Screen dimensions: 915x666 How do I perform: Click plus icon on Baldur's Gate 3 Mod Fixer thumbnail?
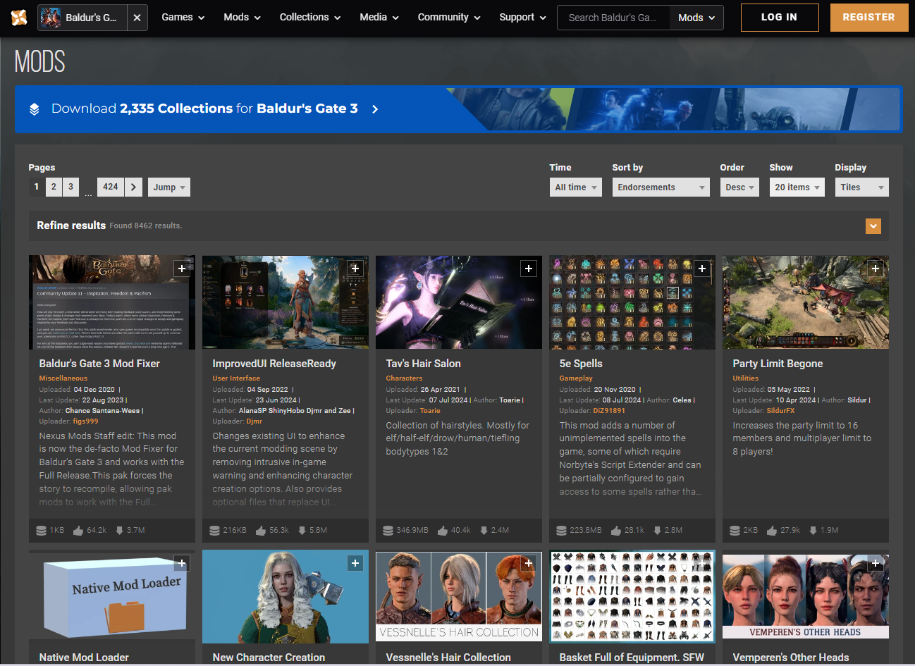click(182, 269)
